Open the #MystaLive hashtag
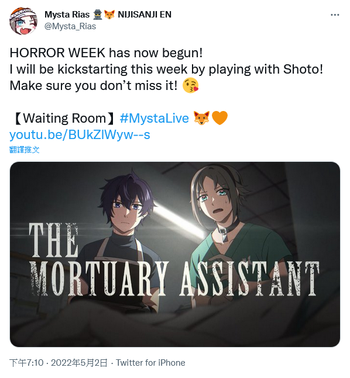 pos(154,119)
